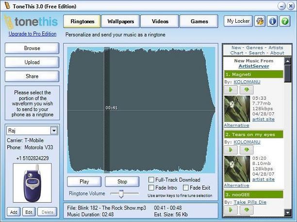Open artist site link for Magneti

(x=264, y=119)
